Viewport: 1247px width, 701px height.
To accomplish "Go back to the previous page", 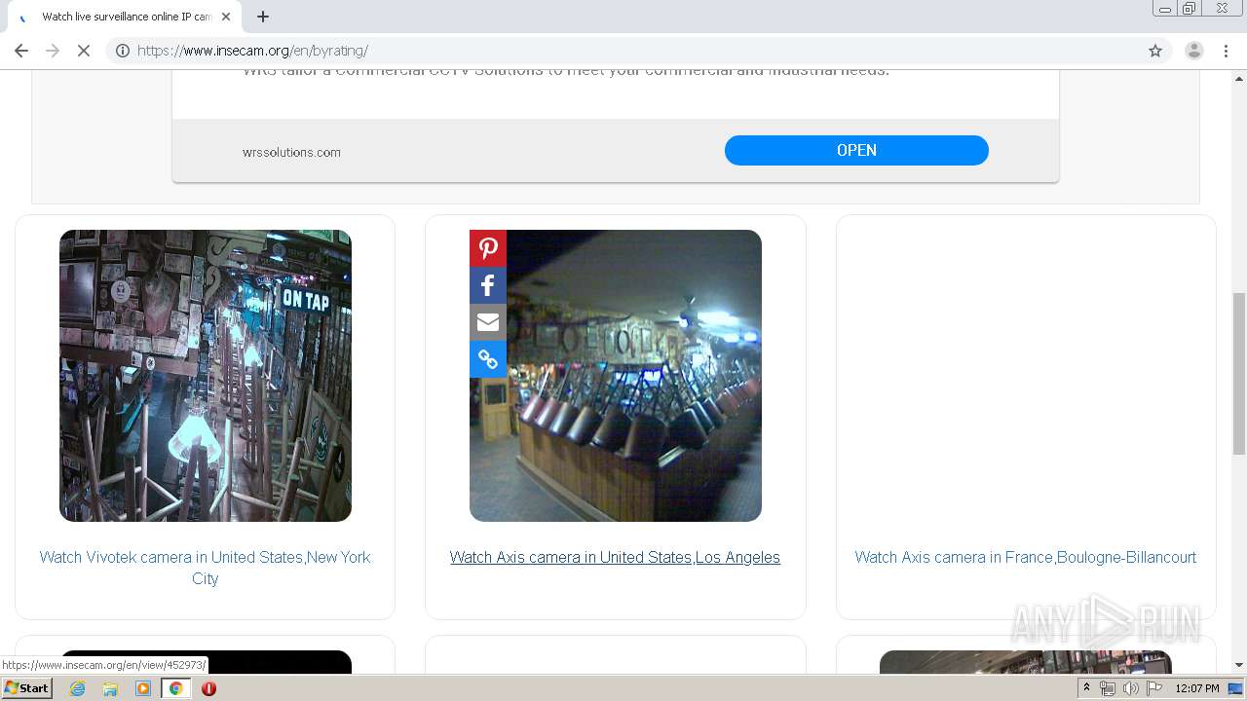I will 21,51.
